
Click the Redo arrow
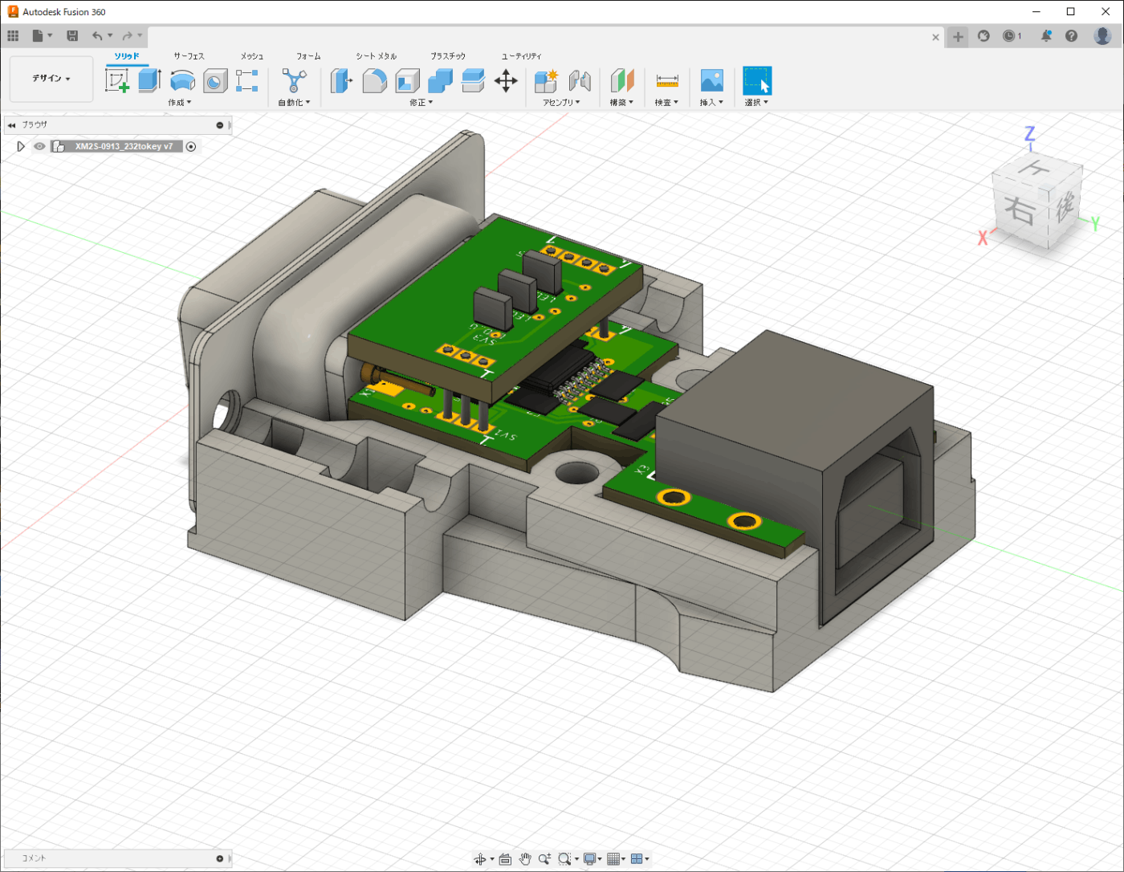pos(127,36)
